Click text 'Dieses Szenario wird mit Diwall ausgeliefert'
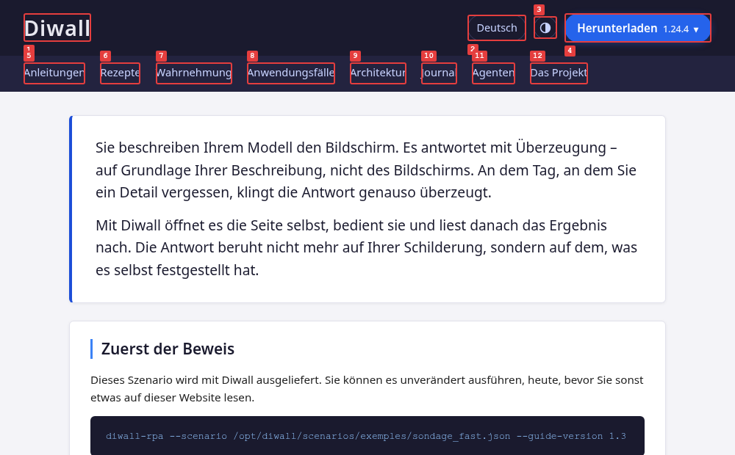This screenshot has height=455, width=735. pyautogui.click(x=205, y=380)
